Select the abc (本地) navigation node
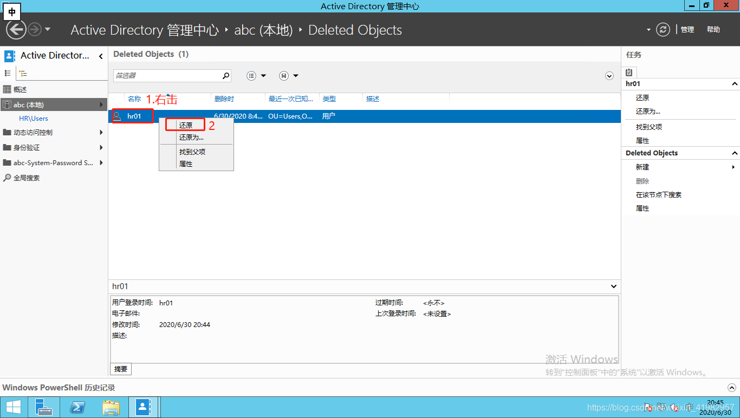The image size is (740, 418). point(54,104)
